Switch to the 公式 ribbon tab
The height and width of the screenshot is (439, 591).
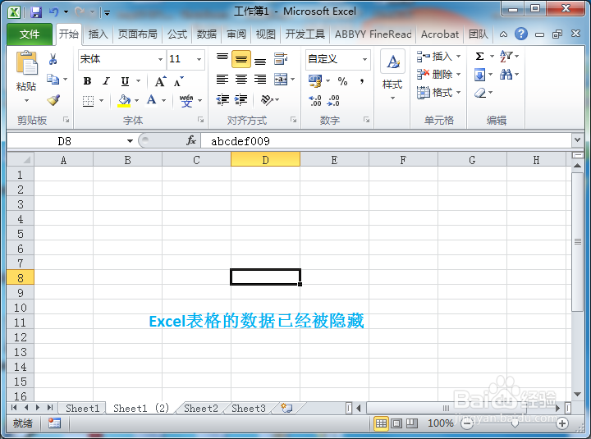[177, 34]
